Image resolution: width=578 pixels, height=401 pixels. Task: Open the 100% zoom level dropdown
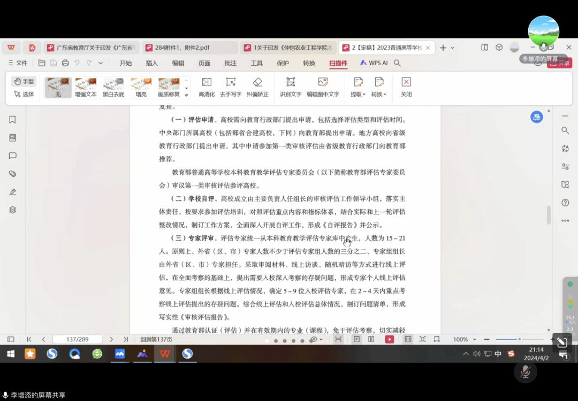tap(463, 340)
